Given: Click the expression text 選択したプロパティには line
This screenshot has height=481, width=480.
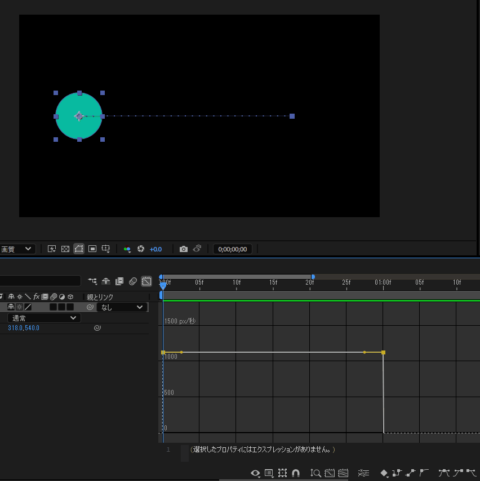Looking at the screenshot, I should (x=263, y=449).
